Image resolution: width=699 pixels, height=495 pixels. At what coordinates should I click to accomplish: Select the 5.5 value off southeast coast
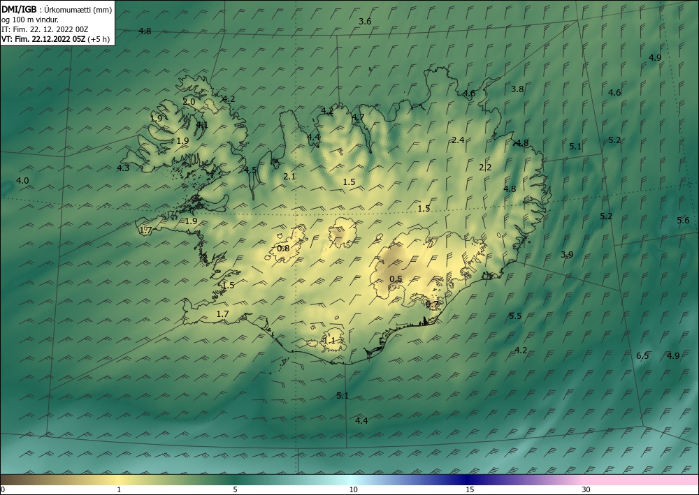click(x=515, y=316)
